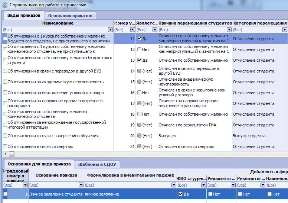Click the horizontal scrollbar thumb of upper grid
Viewport: 288px width, 203px height.
click(12, 154)
